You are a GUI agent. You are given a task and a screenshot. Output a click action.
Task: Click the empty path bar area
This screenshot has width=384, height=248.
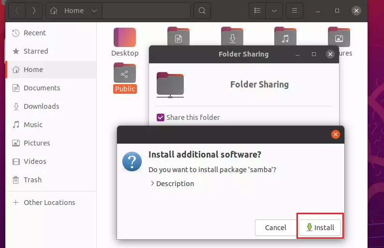(x=146, y=11)
